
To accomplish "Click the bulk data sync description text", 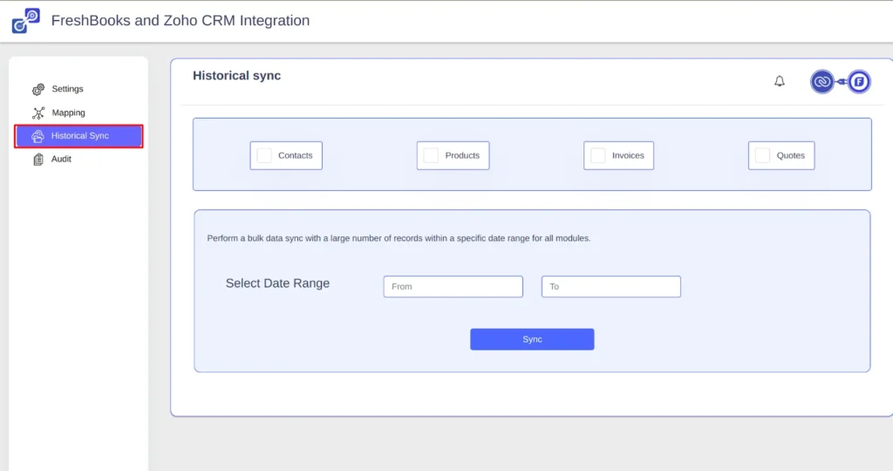I will click(399, 238).
